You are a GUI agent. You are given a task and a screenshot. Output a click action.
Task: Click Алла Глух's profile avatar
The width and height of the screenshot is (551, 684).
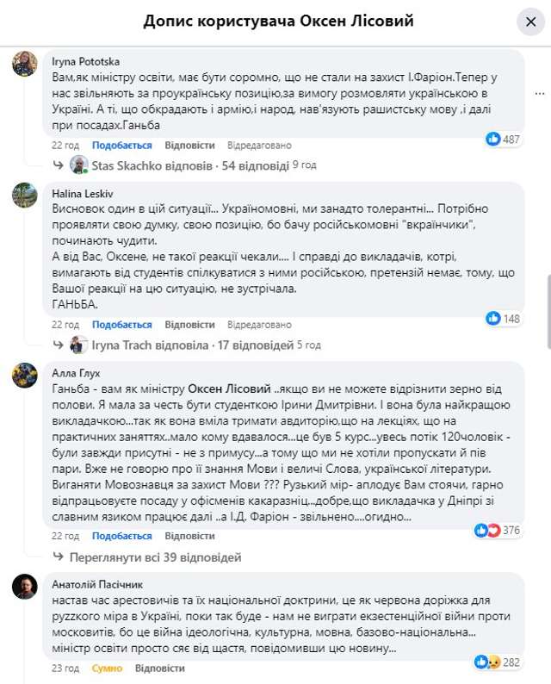24,376
